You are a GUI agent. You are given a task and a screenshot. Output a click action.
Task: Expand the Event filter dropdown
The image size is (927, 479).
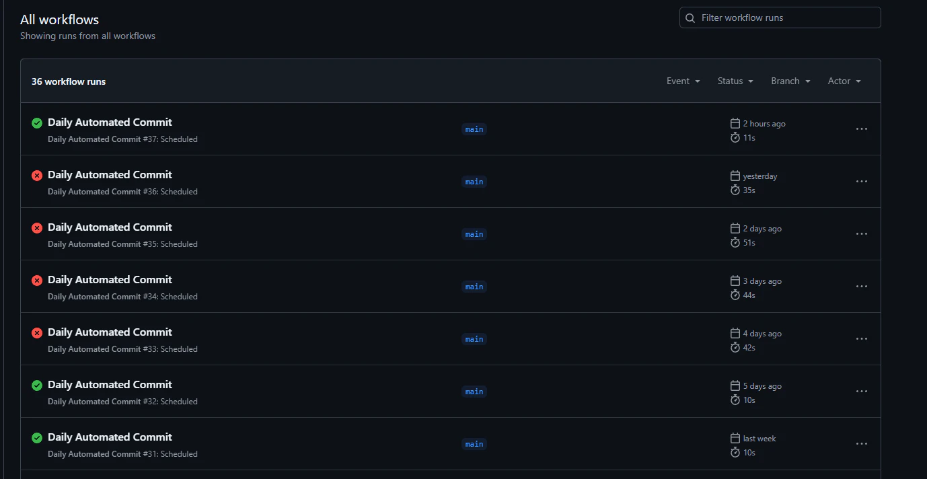tap(683, 81)
